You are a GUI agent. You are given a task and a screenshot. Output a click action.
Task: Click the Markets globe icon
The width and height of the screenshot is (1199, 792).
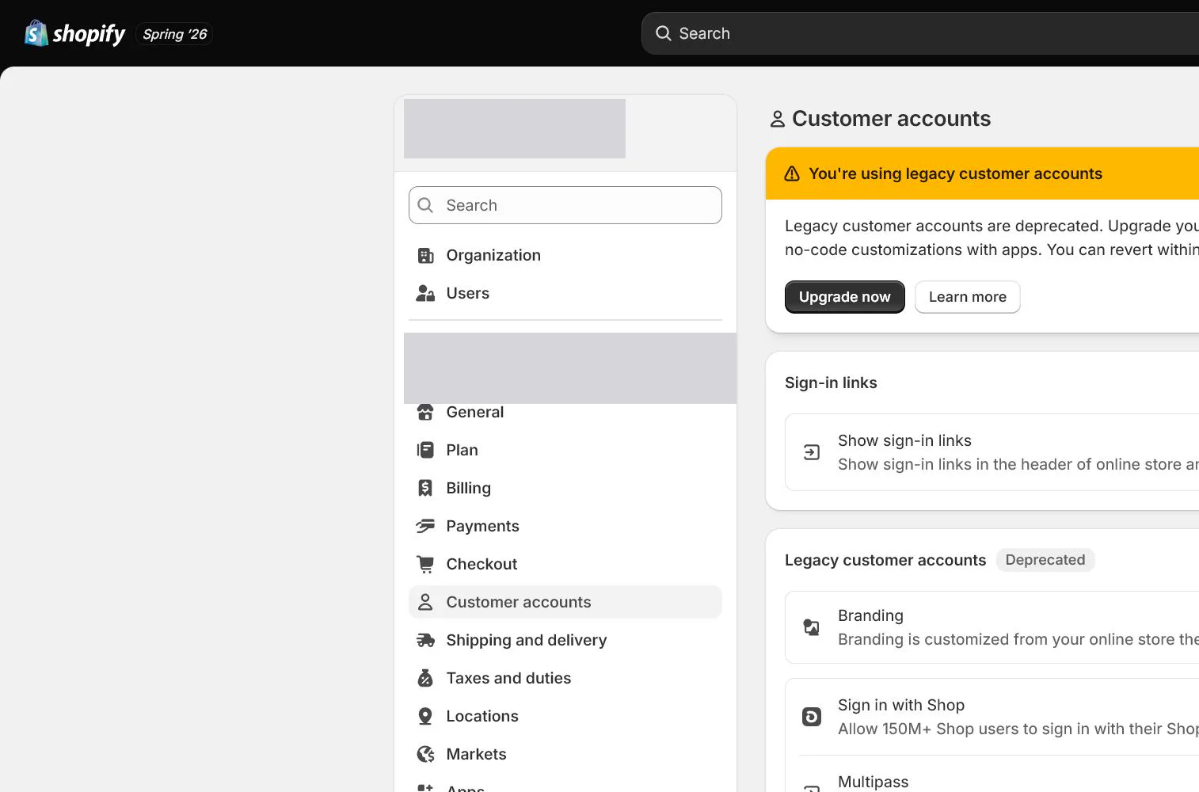(x=425, y=754)
